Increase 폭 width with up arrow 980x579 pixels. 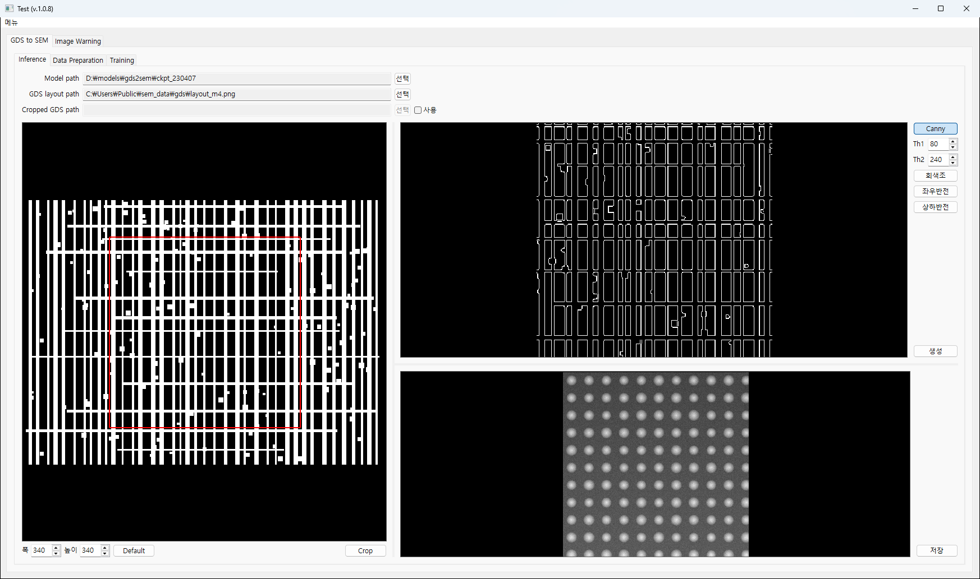[56, 548]
